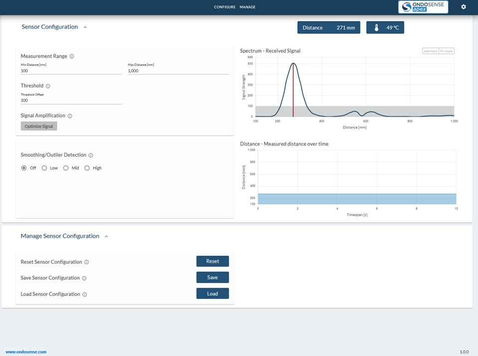This screenshot has height=356, width=478.
Task: Click the Smoothing/Outlier Detection info icon
Action: 91,156
